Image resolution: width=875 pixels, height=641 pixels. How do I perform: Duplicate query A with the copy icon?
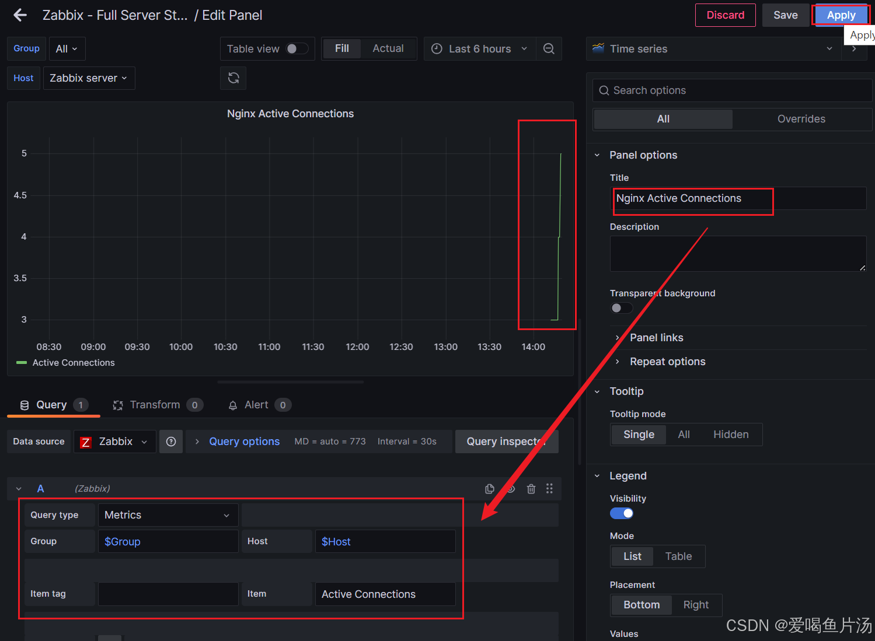pyautogui.click(x=490, y=489)
